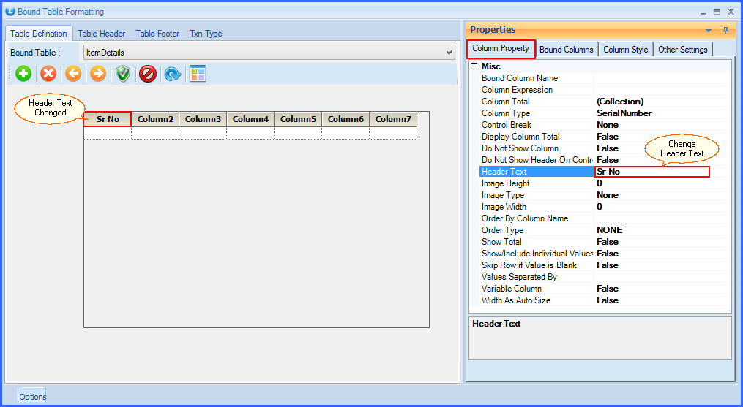
Task: Click the orange right arrow icon
Action: [98, 74]
